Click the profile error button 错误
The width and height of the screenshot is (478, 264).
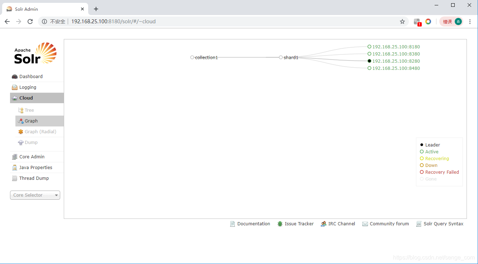(x=451, y=21)
